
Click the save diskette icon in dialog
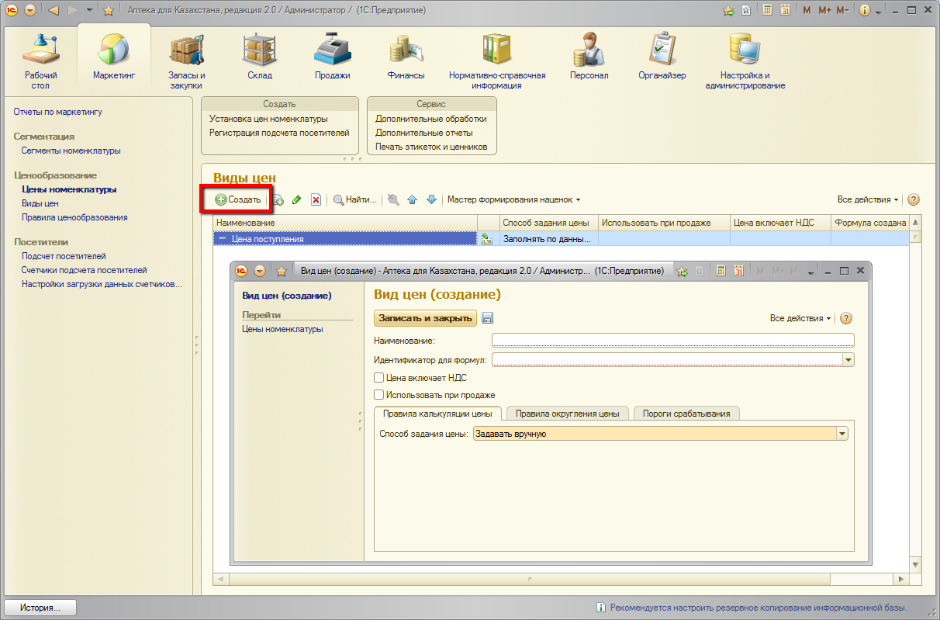click(488, 318)
